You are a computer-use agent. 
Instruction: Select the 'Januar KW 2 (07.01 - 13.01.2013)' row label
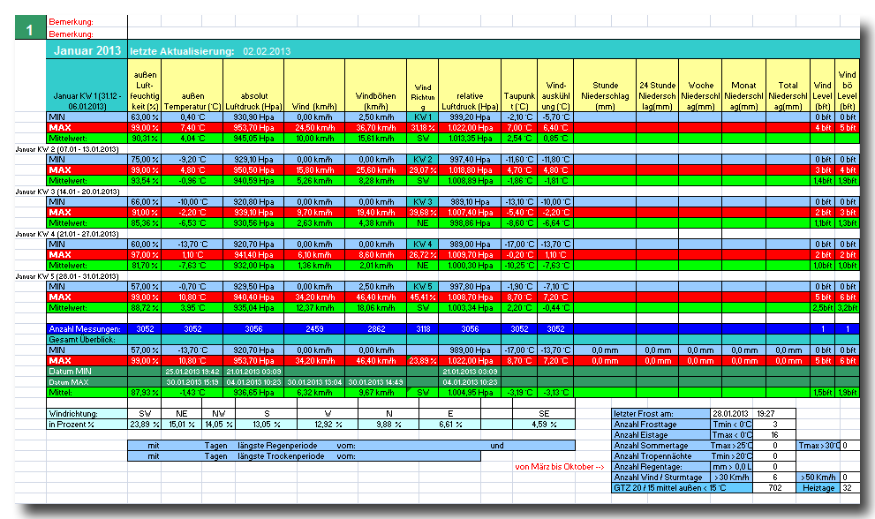(x=67, y=149)
